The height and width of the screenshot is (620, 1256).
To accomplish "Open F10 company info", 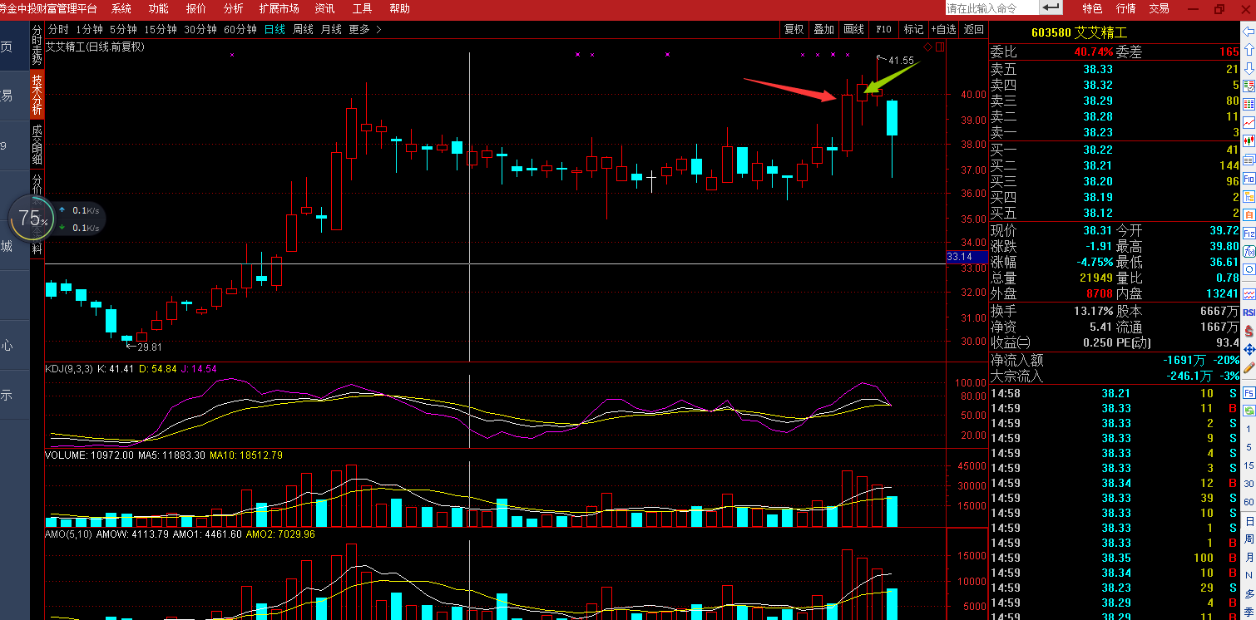I will [883, 29].
